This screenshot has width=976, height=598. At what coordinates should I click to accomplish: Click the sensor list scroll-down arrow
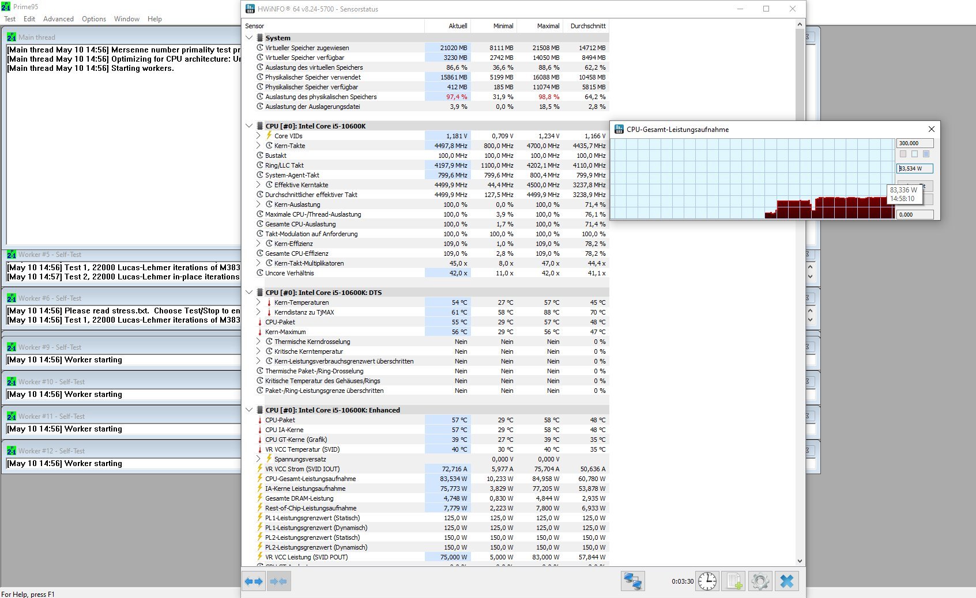tap(800, 561)
